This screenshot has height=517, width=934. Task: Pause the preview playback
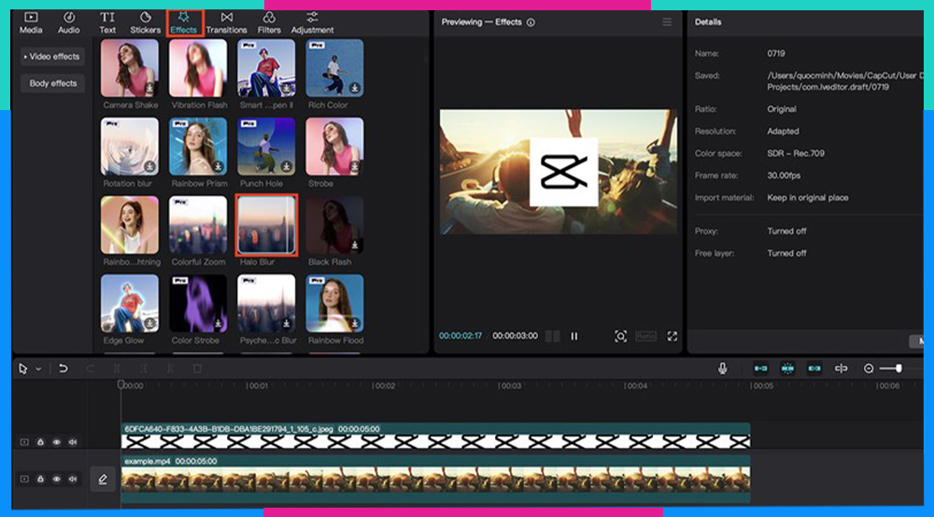pos(574,336)
